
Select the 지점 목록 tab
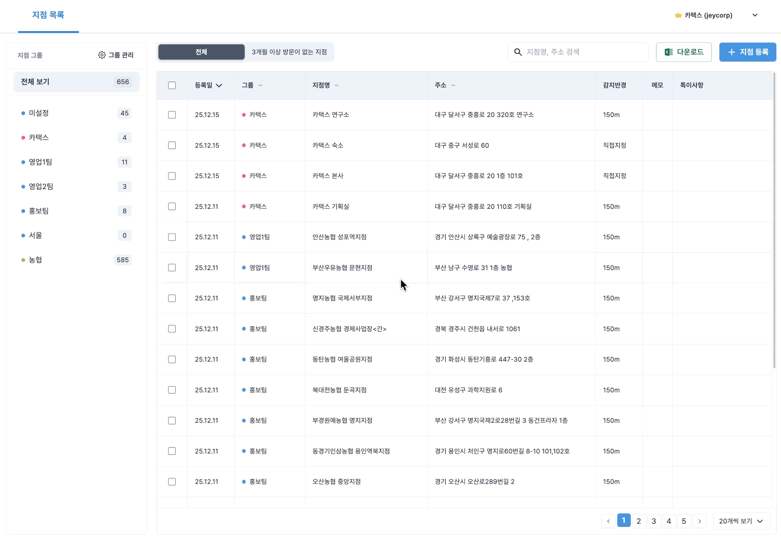[x=48, y=15]
